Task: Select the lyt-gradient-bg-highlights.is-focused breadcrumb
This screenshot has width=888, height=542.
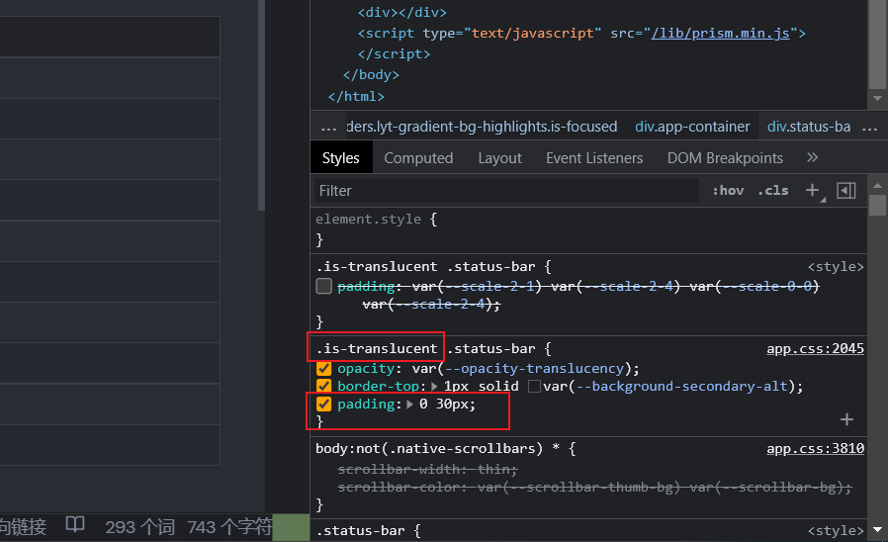Action: pyautogui.click(x=482, y=127)
